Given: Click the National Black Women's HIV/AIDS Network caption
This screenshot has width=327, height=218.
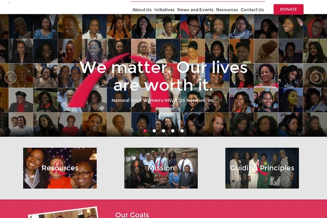Looking at the screenshot, I should pyautogui.click(x=163, y=100).
